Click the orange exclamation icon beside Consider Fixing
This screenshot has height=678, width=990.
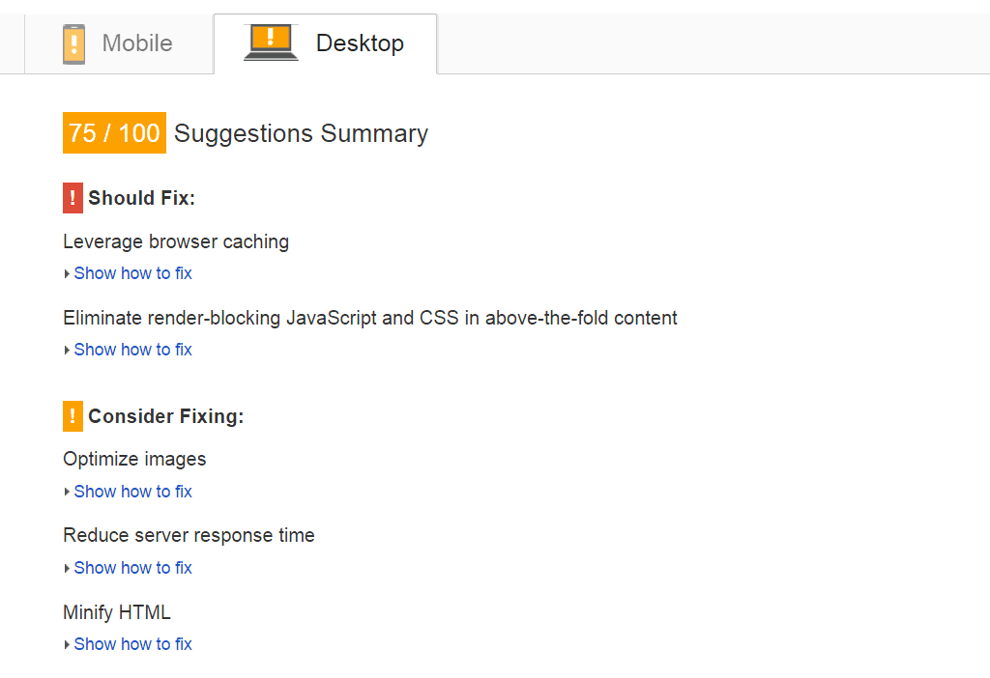click(72, 415)
